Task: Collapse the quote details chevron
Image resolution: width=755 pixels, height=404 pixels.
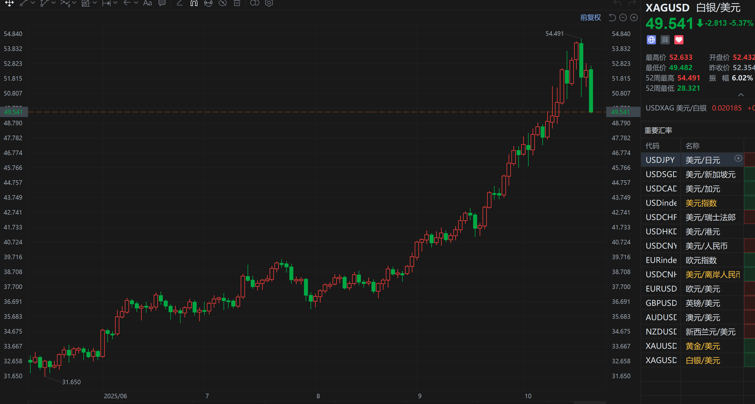Action: click(741, 95)
